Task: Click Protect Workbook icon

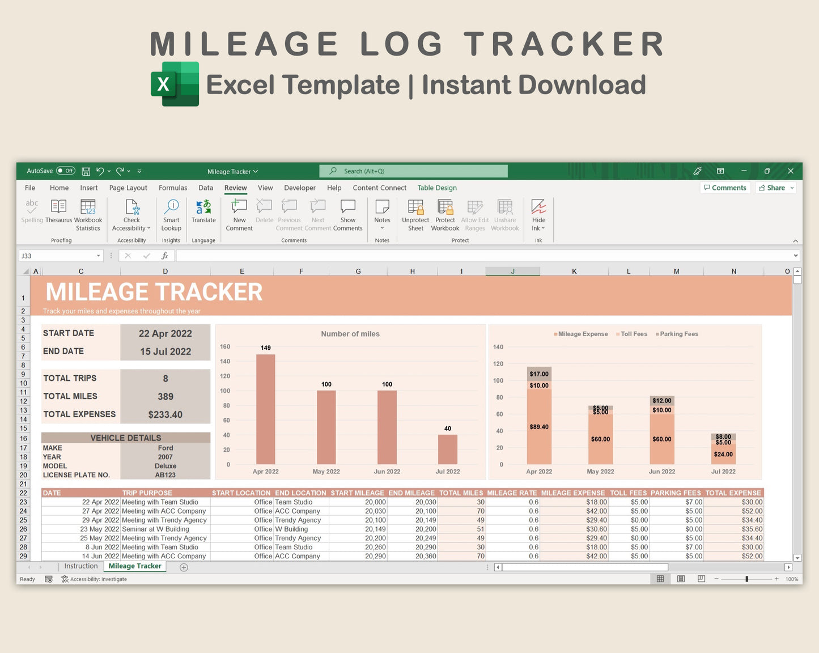Action: 445,207
